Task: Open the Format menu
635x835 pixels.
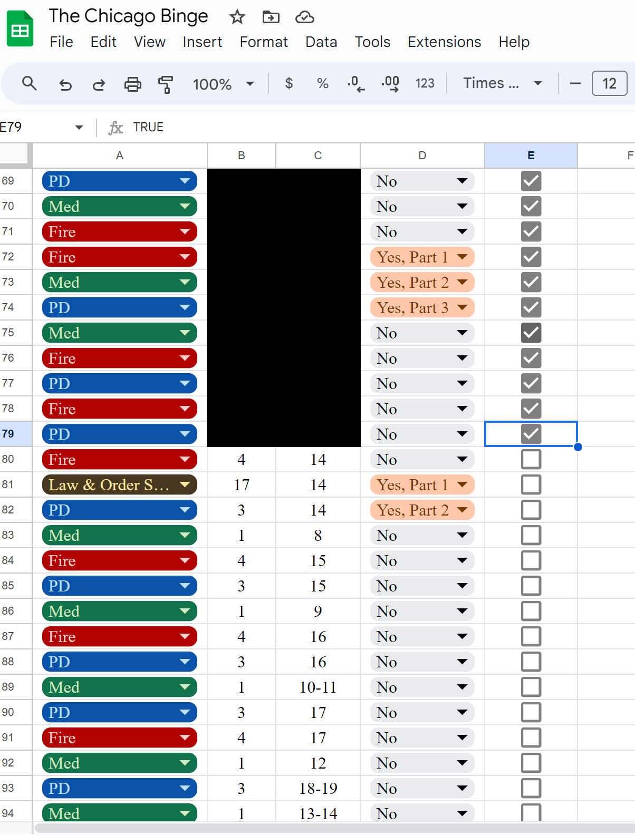Action: coord(264,42)
